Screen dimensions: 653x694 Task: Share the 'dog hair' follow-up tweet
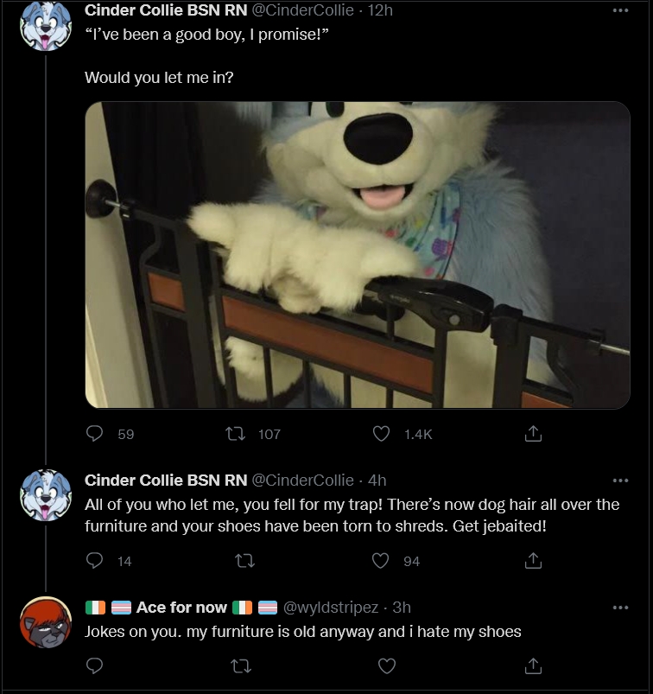click(x=533, y=561)
